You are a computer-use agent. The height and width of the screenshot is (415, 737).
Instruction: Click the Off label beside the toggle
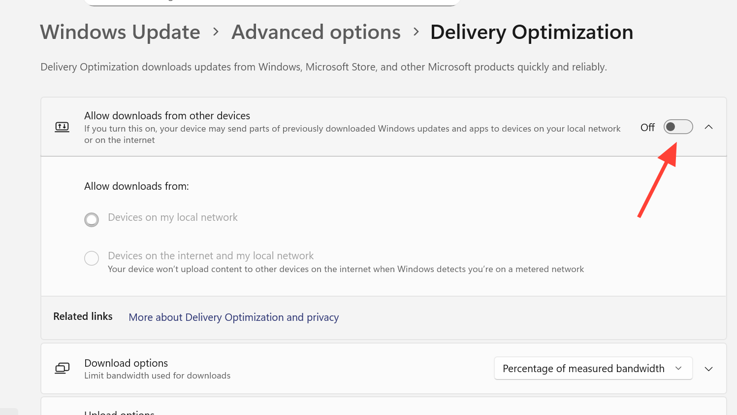tap(647, 128)
